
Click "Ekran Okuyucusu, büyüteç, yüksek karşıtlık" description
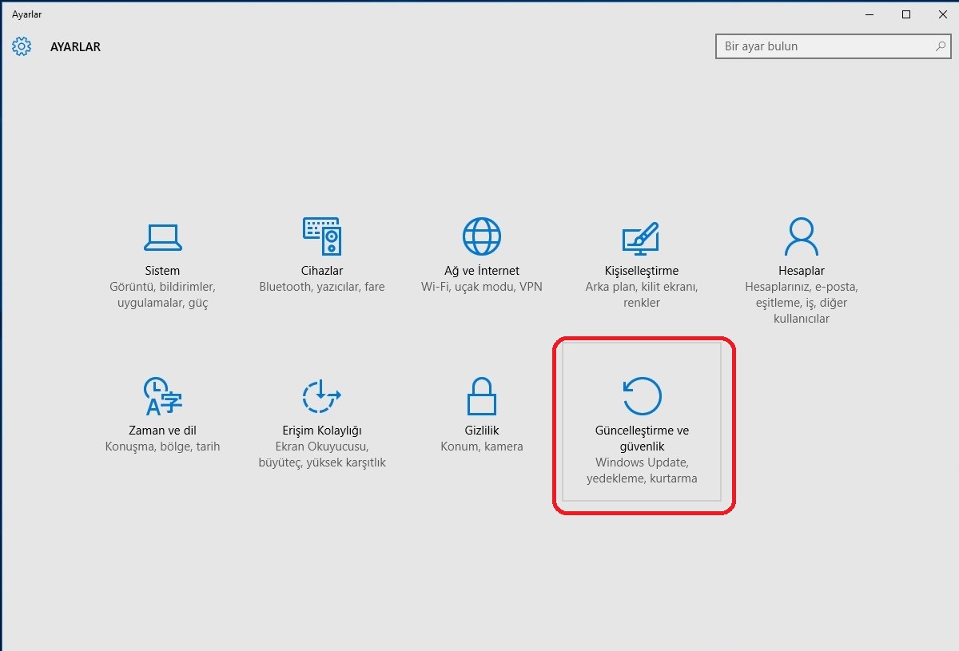tap(322, 455)
